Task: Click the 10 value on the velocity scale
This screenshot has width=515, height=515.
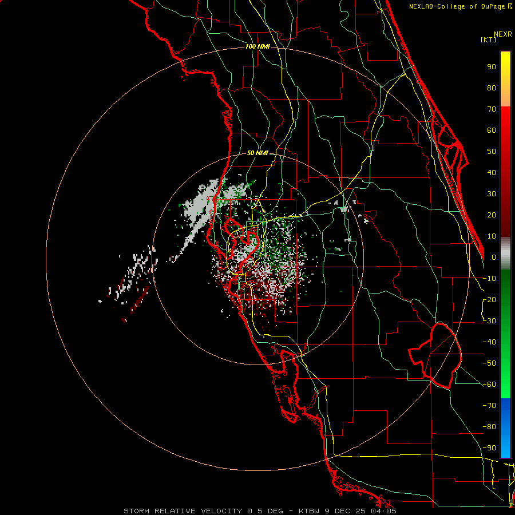Action: (x=492, y=236)
